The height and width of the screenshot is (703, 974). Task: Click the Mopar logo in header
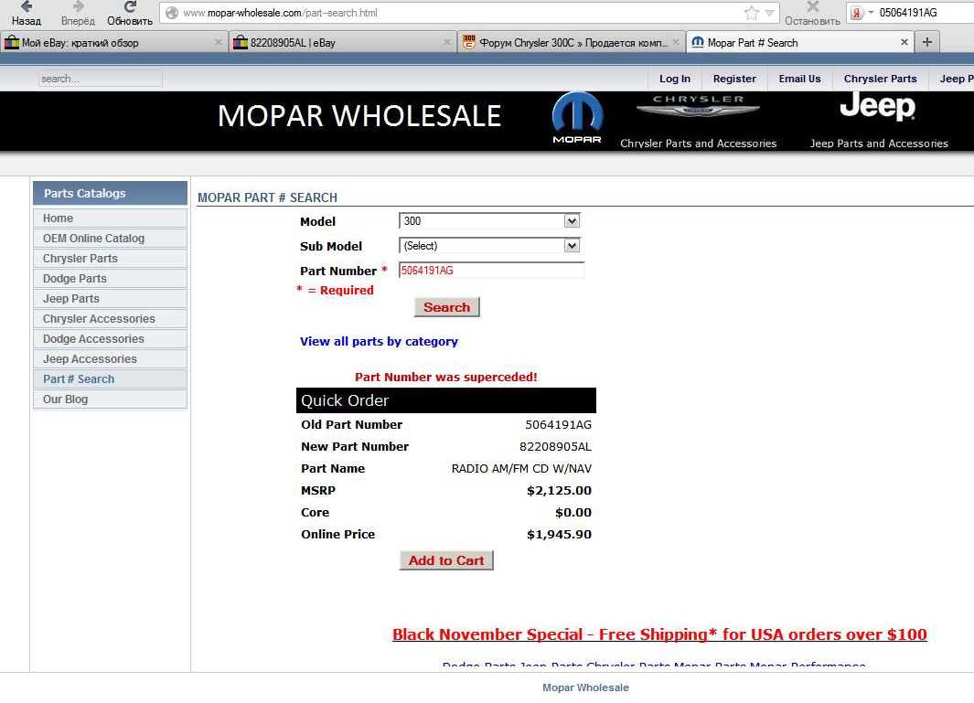point(577,118)
